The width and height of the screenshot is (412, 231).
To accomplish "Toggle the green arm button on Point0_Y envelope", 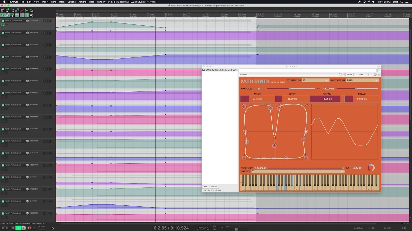I will coord(3,45).
